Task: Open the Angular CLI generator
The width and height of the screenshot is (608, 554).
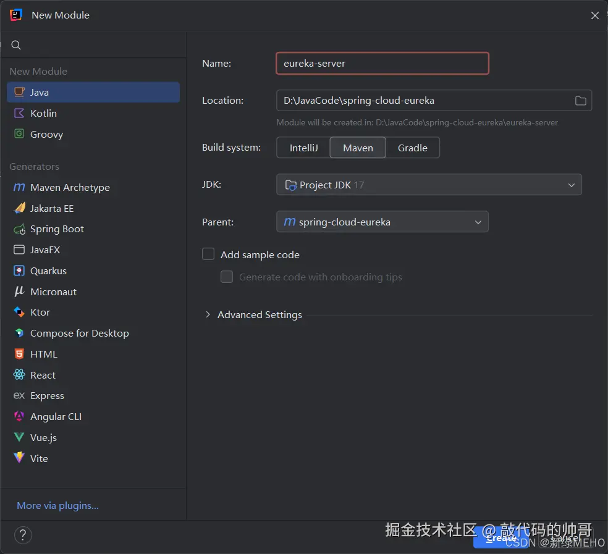Action: tap(93, 416)
